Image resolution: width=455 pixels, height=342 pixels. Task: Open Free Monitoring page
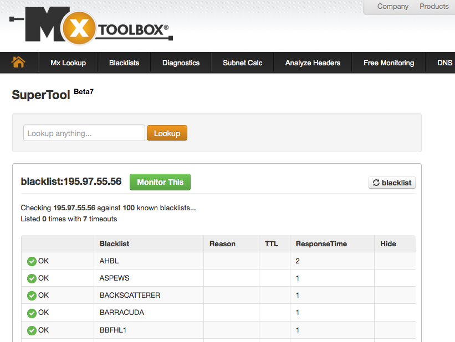(x=389, y=63)
